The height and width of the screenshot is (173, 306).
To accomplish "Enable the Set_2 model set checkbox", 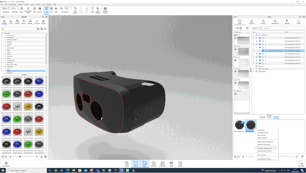I will click(x=235, y=46).
